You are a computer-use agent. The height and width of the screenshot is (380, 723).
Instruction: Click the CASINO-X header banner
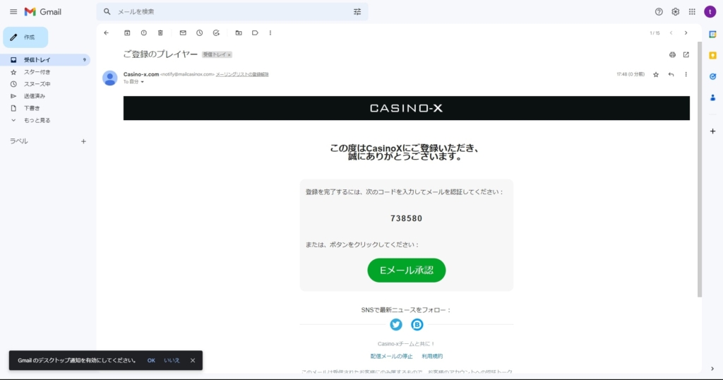pos(406,108)
